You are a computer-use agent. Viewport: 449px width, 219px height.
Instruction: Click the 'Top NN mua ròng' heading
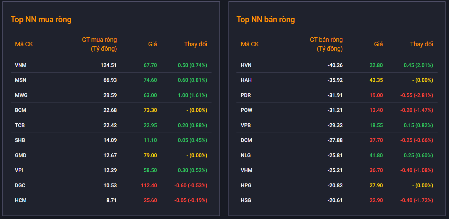(x=41, y=19)
